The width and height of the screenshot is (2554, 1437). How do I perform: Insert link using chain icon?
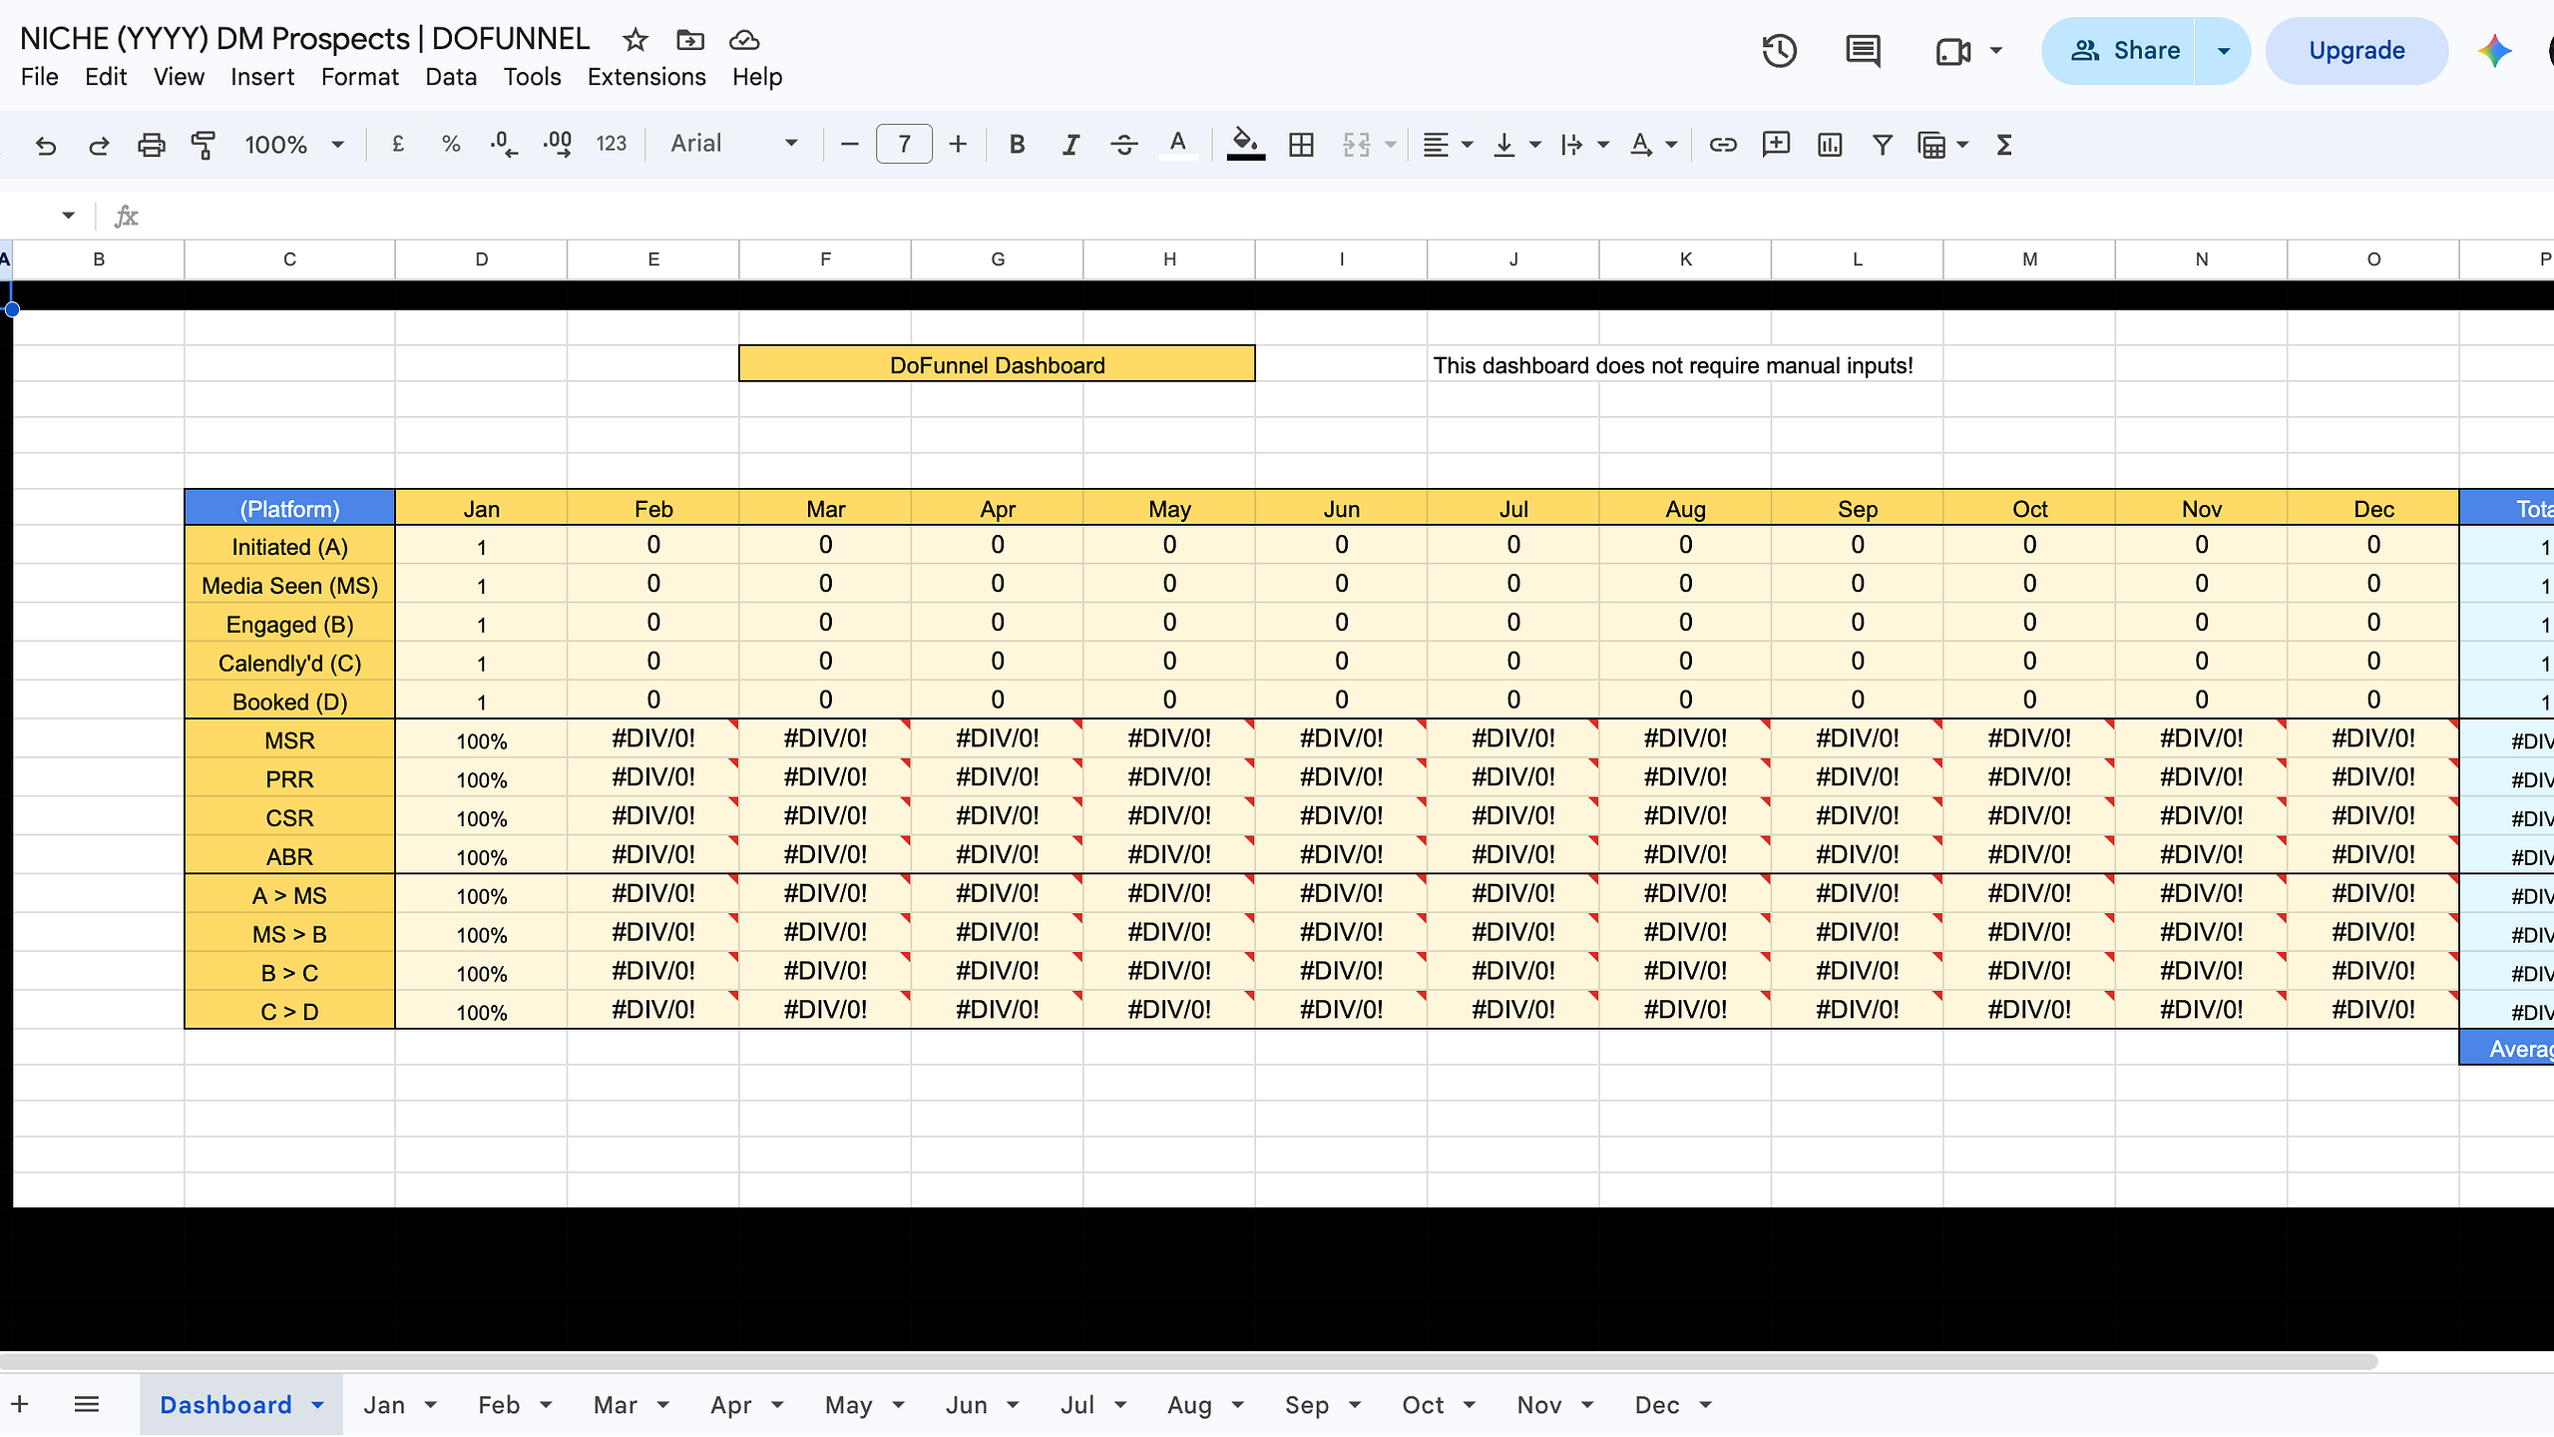(x=1722, y=145)
